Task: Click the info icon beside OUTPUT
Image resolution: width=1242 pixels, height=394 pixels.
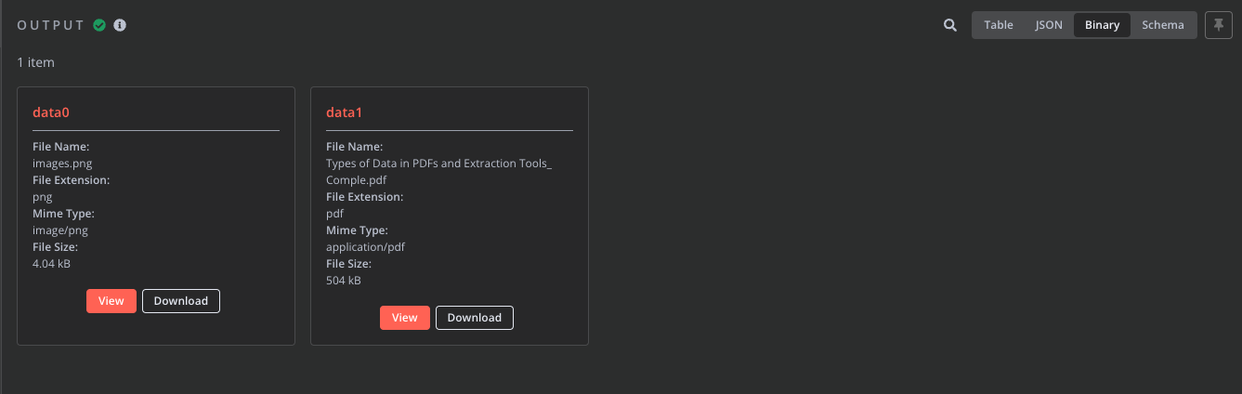Action: coord(120,25)
